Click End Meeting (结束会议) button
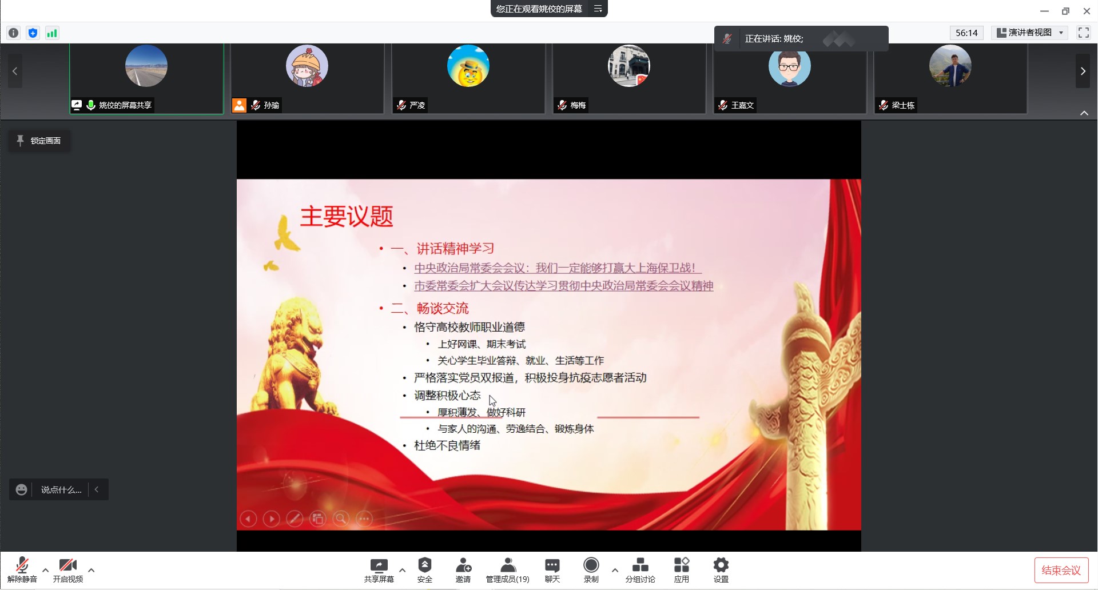Viewport: 1098px width, 590px height. click(x=1061, y=570)
